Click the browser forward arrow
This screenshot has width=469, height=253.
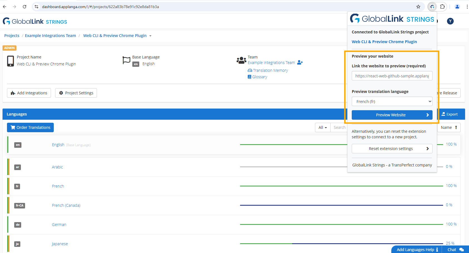click(x=14, y=7)
